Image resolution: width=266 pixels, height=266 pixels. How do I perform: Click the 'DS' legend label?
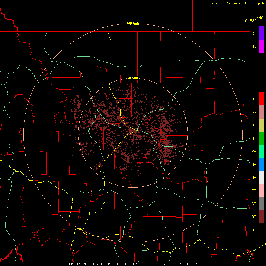pos(254,178)
